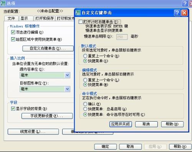Click 确定 in 选项 window

(106, 147)
